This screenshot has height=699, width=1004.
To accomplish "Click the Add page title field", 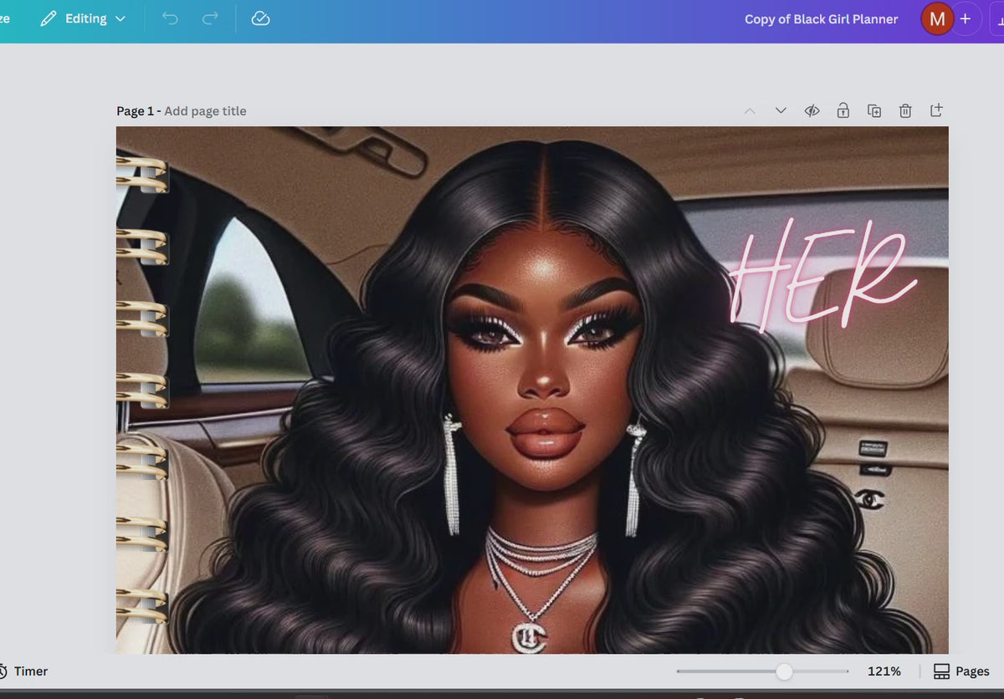I will click(205, 111).
